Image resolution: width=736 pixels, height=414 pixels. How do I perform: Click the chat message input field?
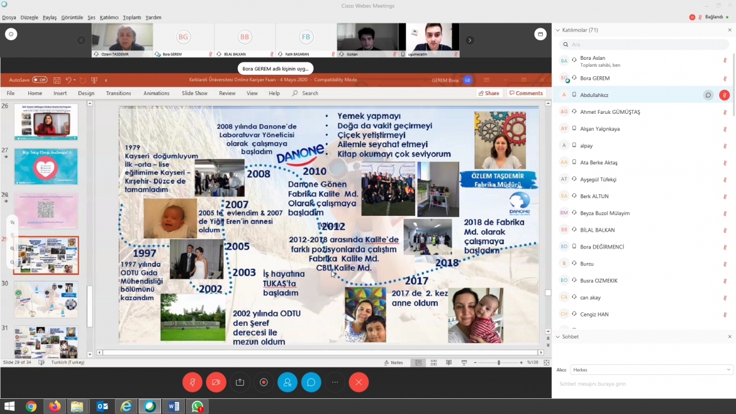[x=644, y=384]
